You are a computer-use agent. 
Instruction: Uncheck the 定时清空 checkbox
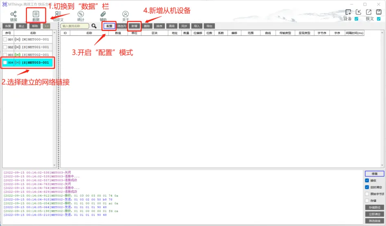coord(367,187)
